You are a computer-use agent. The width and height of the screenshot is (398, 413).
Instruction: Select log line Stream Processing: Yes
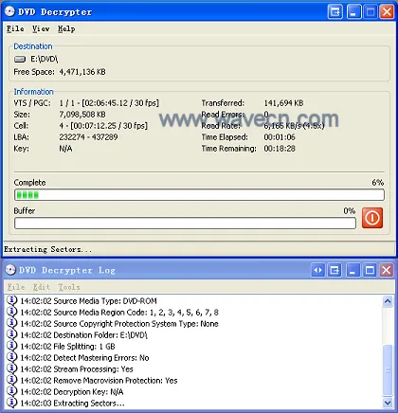(x=77, y=369)
